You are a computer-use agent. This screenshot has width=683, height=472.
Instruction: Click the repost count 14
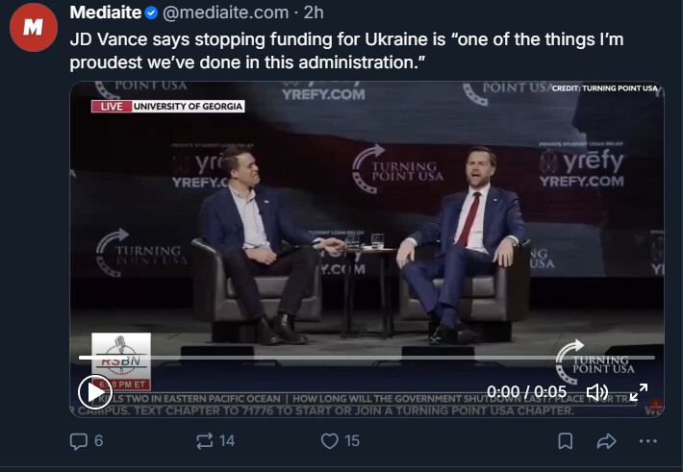227,441
